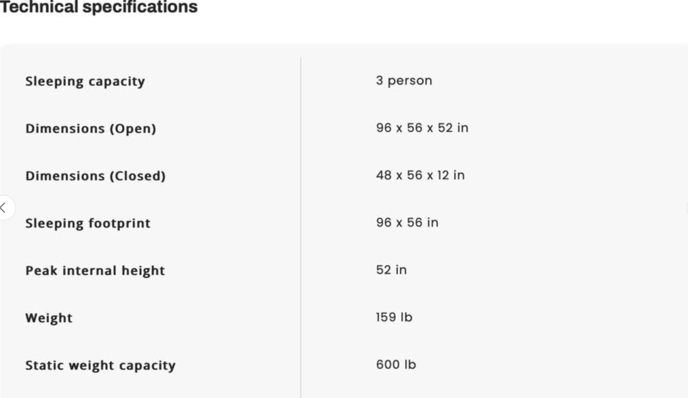Click the "600 lb" capacity value
The width and height of the screenshot is (688, 398).
click(396, 364)
